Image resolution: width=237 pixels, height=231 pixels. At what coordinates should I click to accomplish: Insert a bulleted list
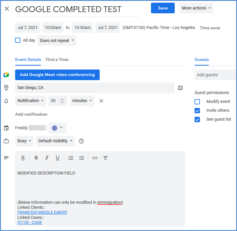pos(82,158)
